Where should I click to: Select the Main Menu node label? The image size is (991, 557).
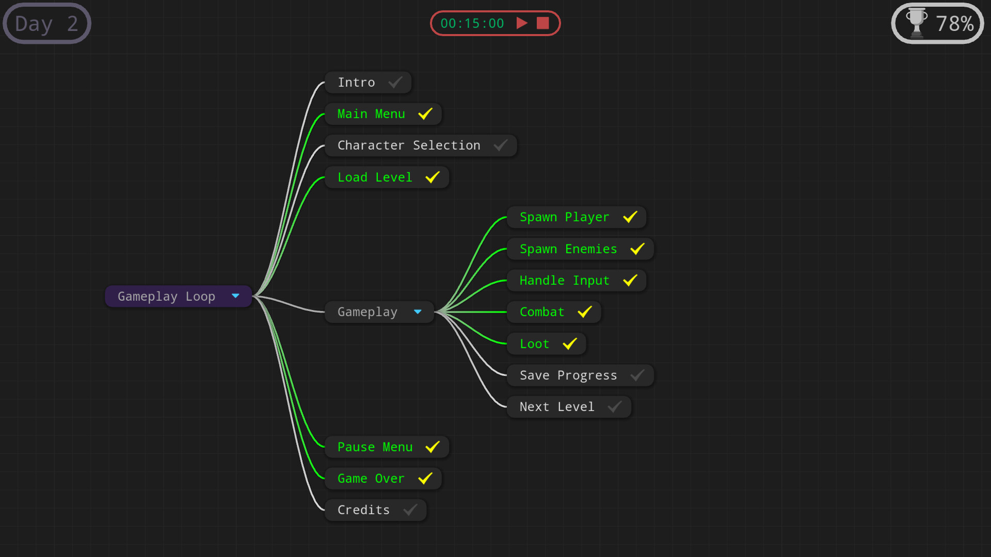coord(371,114)
